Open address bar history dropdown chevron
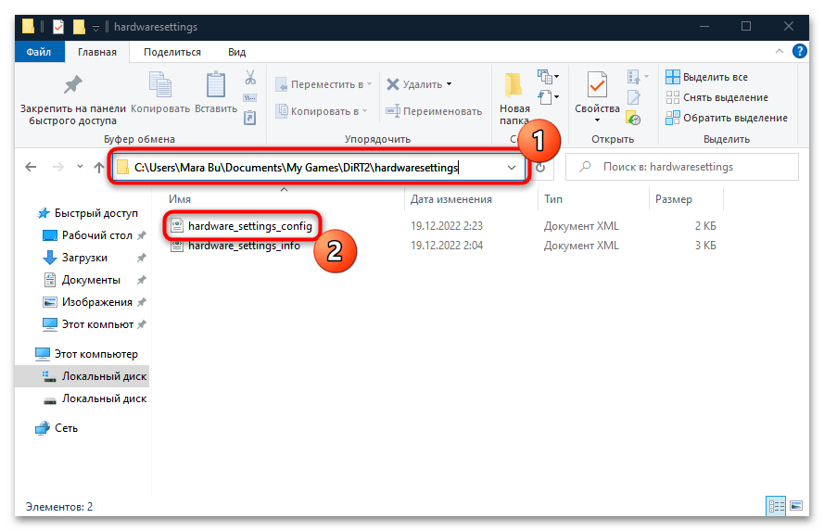 pos(512,168)
